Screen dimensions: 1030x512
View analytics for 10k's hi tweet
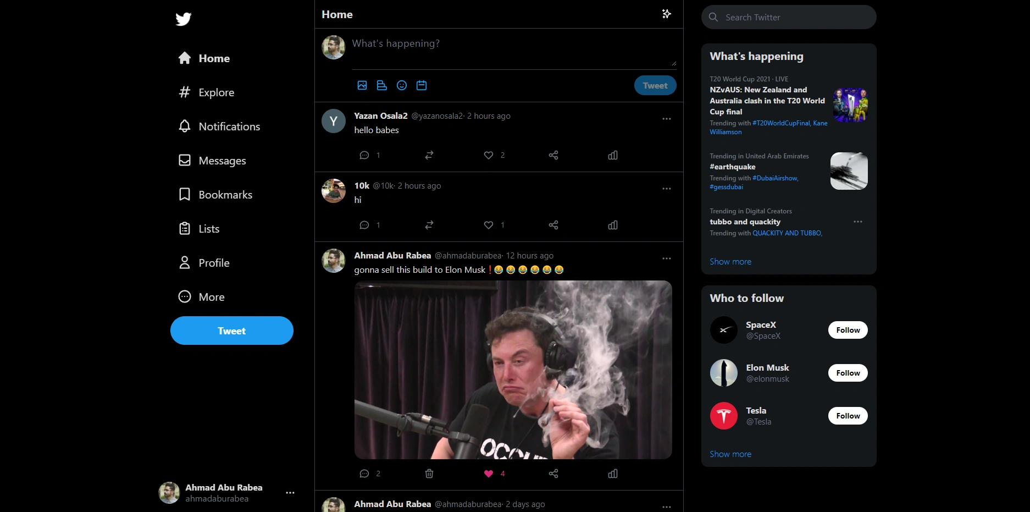click(x=613, y=225)
